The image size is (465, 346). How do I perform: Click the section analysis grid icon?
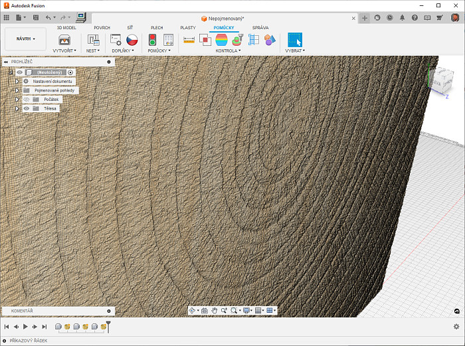(x=254, y=40)
